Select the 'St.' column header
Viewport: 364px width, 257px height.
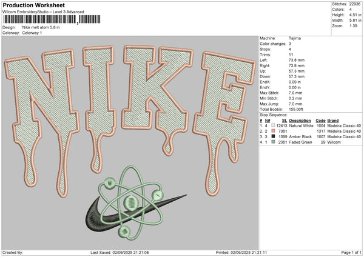coord(285,121)
